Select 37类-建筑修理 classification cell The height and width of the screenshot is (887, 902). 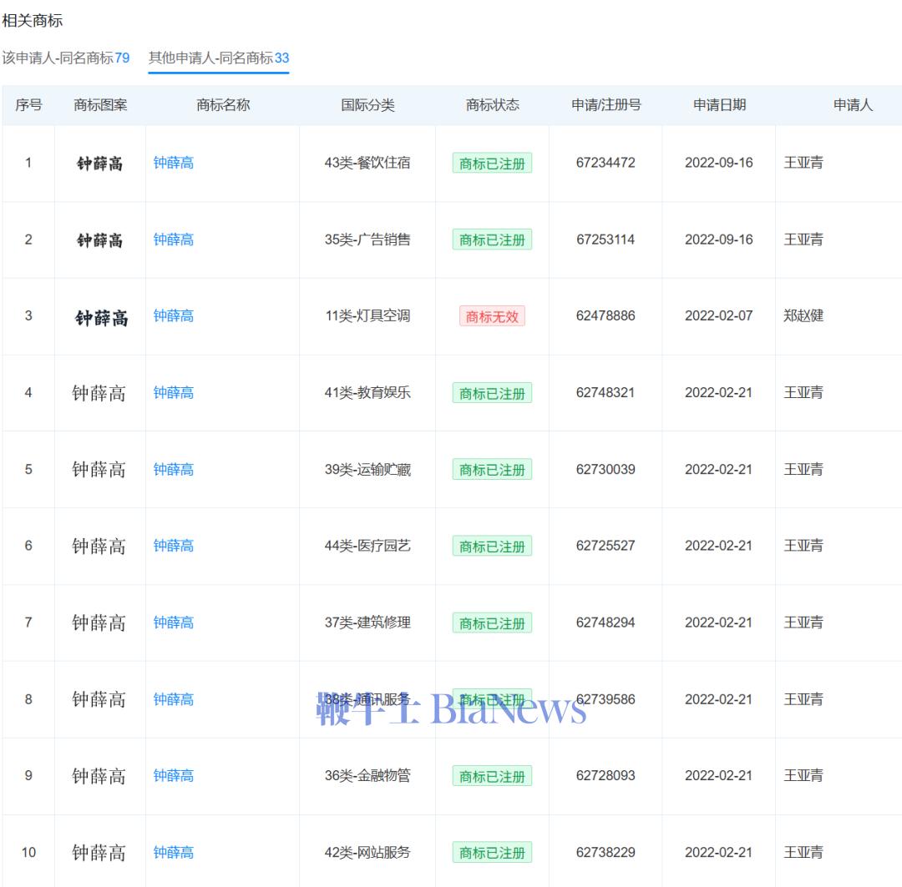[367, 622]
